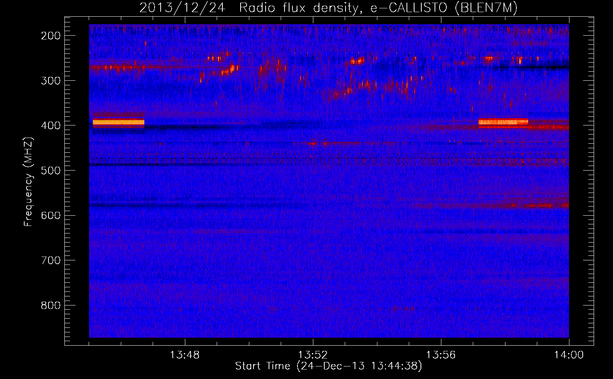The image size is (613, 379).
Task: Select the 800 frequency tick label
Action: point(51,305)
